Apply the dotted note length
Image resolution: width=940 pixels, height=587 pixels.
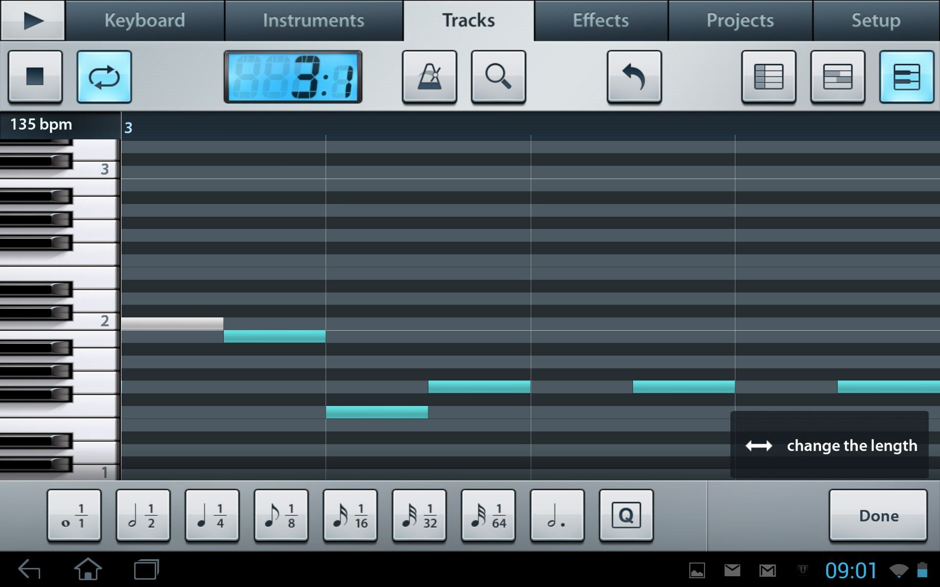[557, 516]
